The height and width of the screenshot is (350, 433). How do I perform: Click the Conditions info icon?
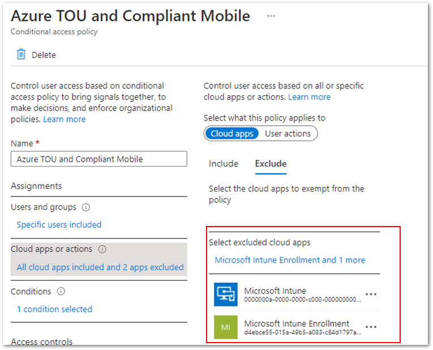coord(61,291)
